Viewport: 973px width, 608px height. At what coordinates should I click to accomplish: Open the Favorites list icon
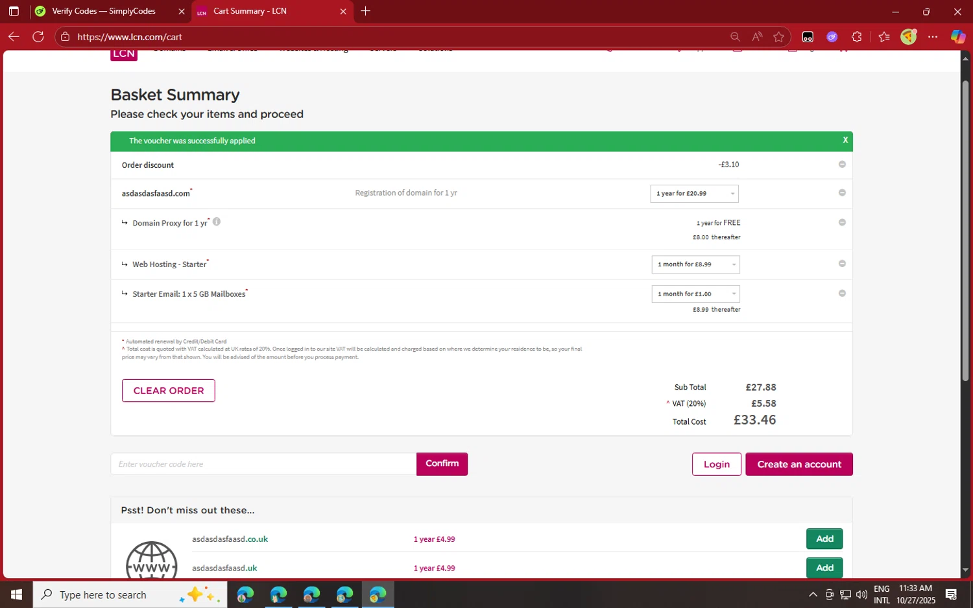[x=884, y=37]
